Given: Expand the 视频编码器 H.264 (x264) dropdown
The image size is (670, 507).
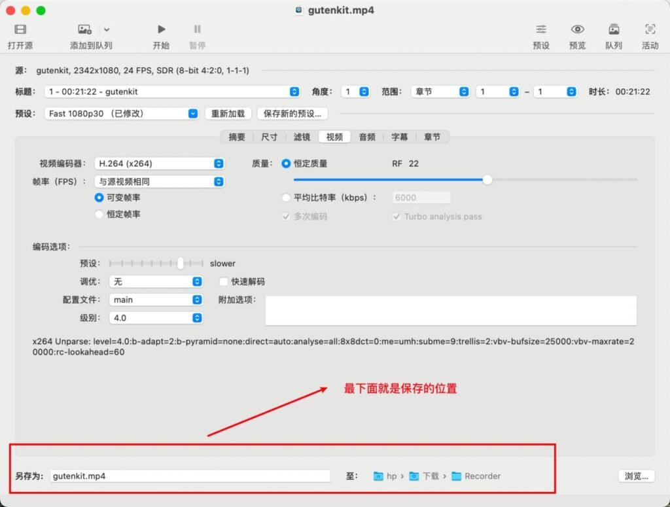Looking at the screenshot, I should 159,164.
